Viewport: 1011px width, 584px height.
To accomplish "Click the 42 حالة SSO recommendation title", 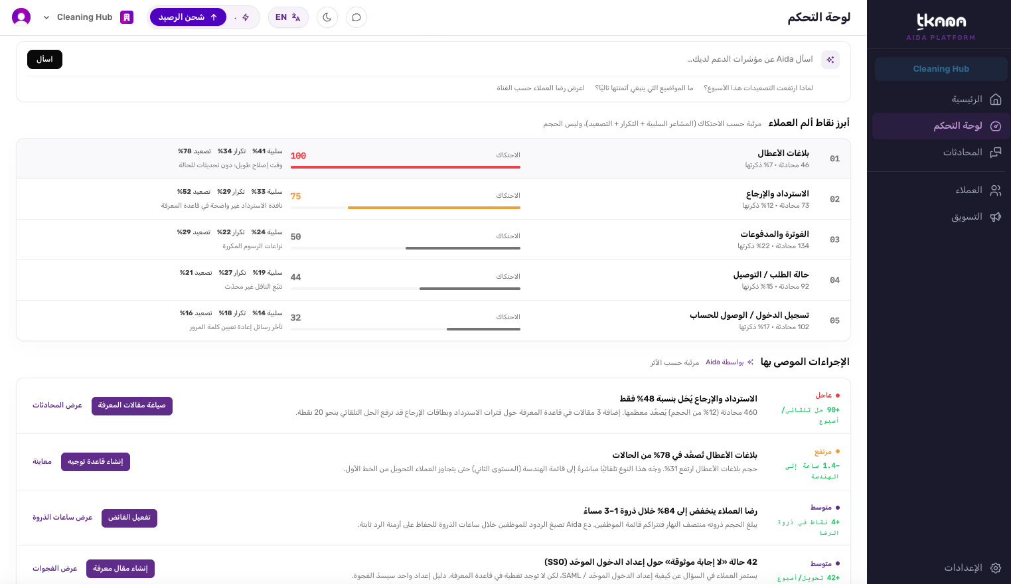I will 651,562.
